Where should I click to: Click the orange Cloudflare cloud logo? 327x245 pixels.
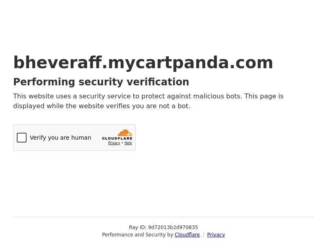tap(125, 133)
